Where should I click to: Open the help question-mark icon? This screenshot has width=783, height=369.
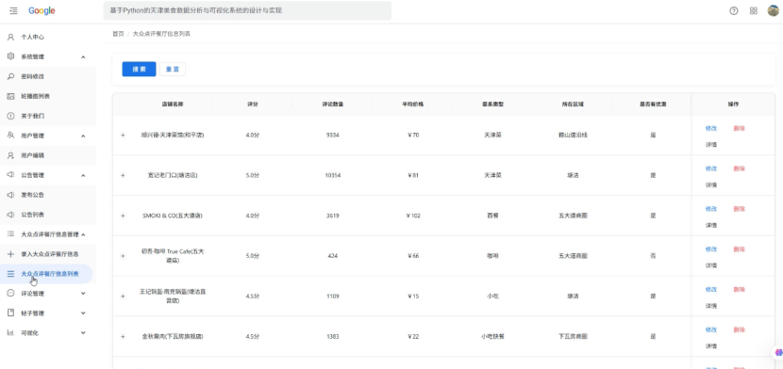[734, 11]
